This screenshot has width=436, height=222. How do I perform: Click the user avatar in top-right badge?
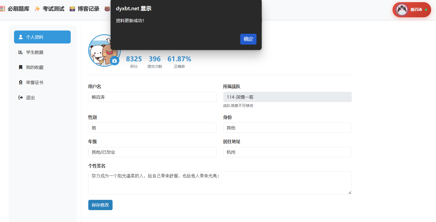[402, 10]
